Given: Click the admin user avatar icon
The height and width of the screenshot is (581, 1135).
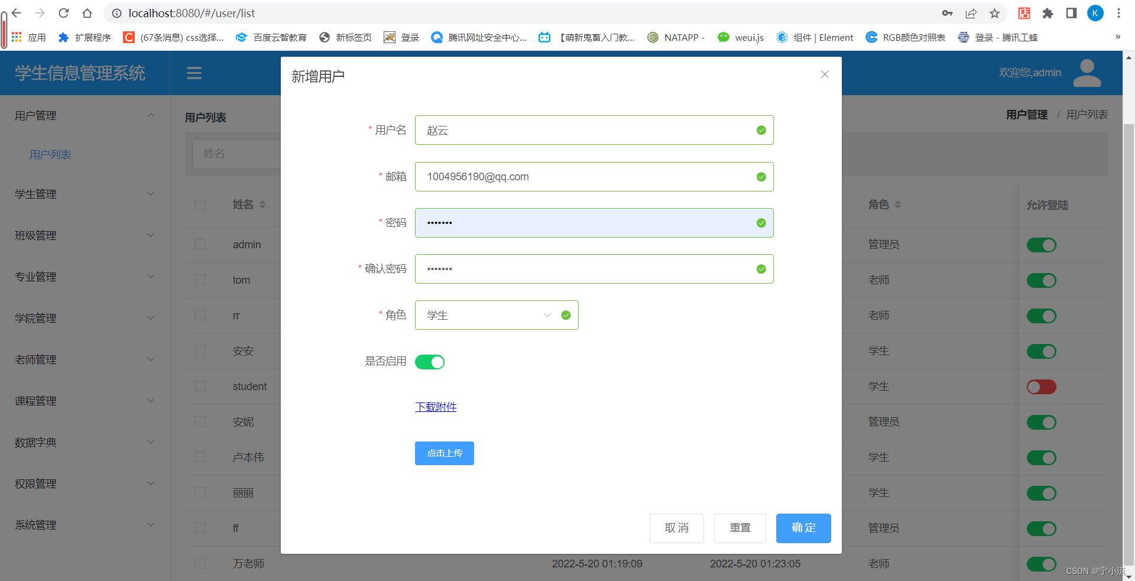Looking at the screenshot, I should [1087, 73].
